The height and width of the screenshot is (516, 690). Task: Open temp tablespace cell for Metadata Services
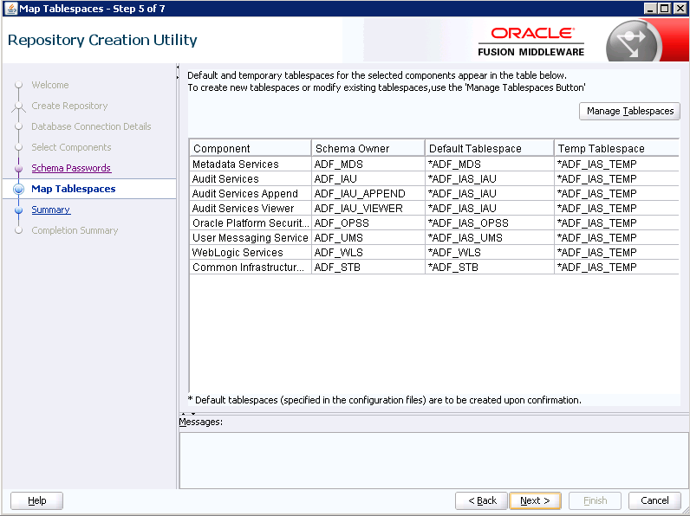616,164
